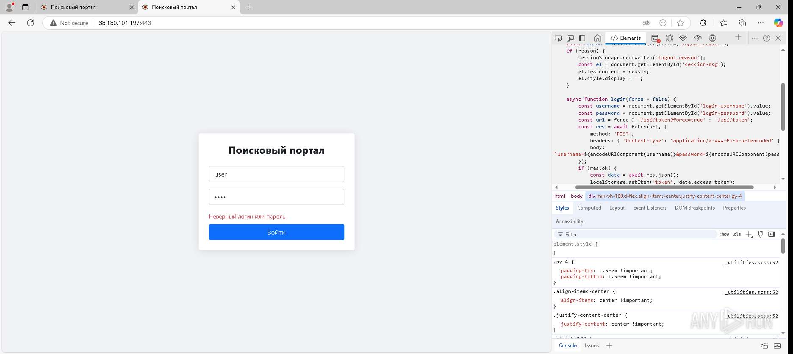Click the vertical scrollbar of the Elements code pane
This screenshot has width=793, height=354.
[783, 107]
